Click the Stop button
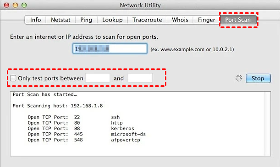The height and width of the screenshot is (167, 280). click(258, 78)
